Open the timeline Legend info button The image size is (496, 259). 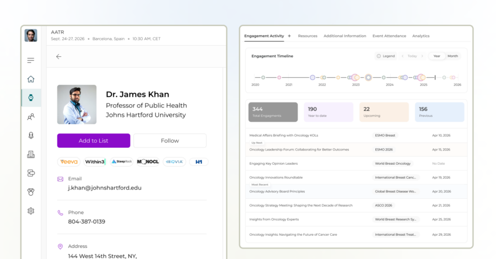[x=386, y=56]
